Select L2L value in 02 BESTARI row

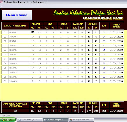pyautogui.click(x=75, y=41)
